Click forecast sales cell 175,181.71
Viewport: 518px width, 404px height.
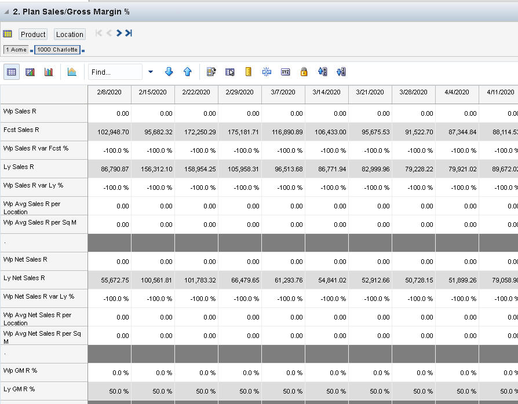240,132
